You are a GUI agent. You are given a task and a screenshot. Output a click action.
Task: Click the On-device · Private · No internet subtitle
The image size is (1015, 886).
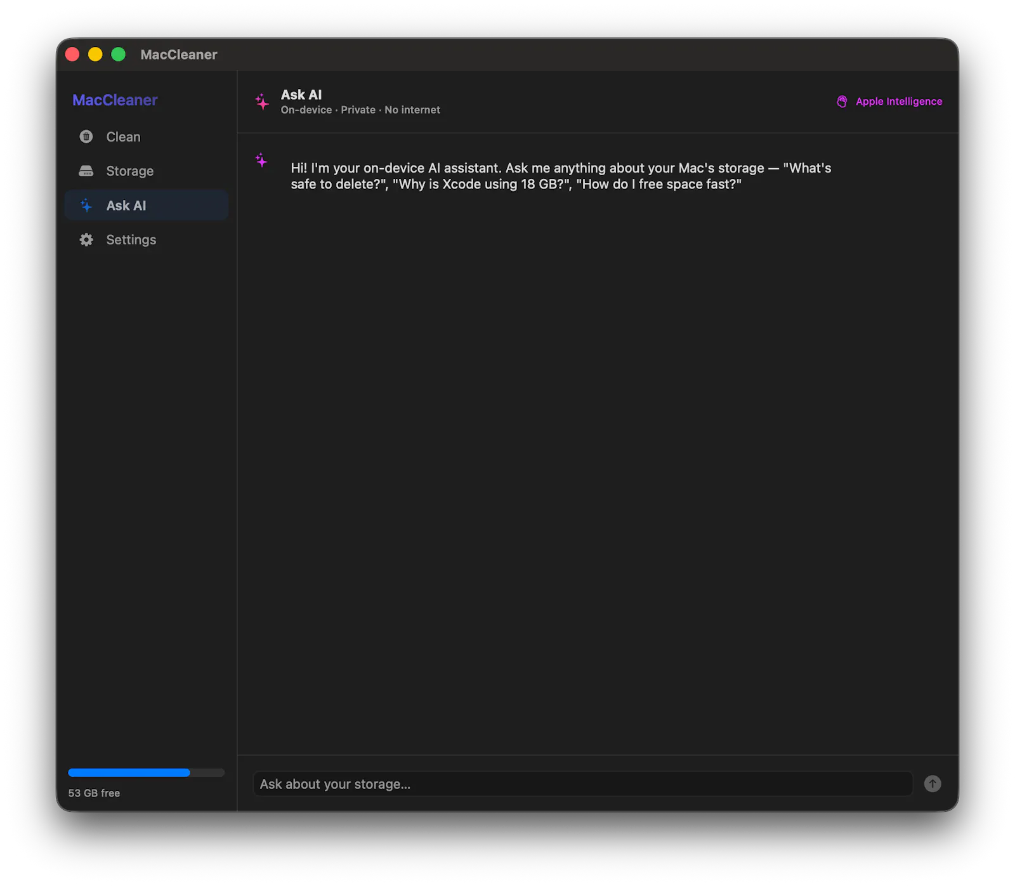tap(360, 110)
